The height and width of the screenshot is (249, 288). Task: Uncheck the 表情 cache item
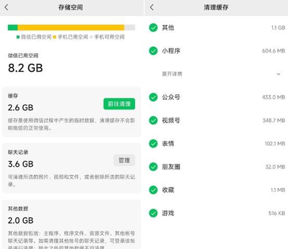[153, 144]
